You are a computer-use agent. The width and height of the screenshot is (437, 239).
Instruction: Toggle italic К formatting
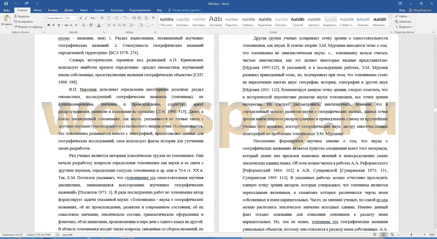pos(53,25)
